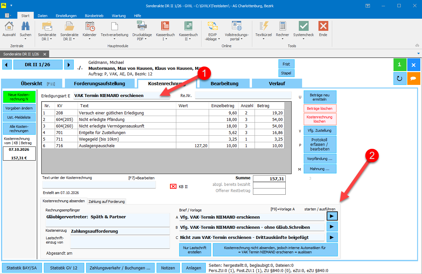Open the orange comment bubble button

pyautogui.click(x=413, y=79)
